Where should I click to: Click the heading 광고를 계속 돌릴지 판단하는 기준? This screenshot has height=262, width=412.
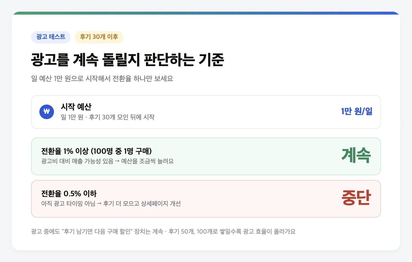[127, 60]
